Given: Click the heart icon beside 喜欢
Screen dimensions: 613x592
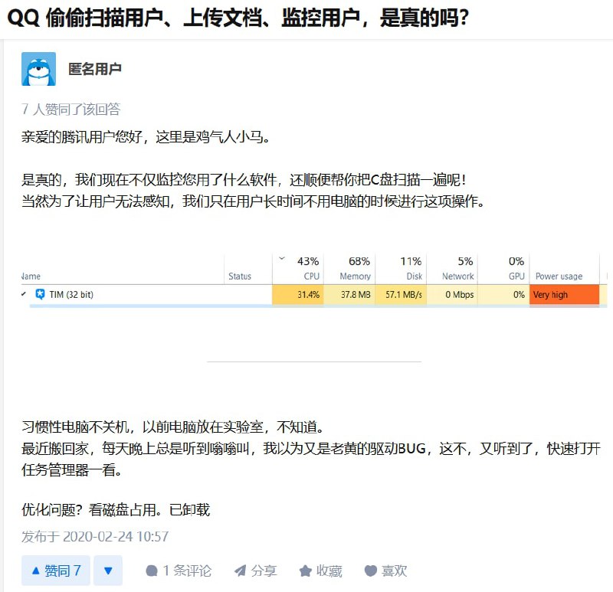Looking at the screenshot, I should click(370, 571).
